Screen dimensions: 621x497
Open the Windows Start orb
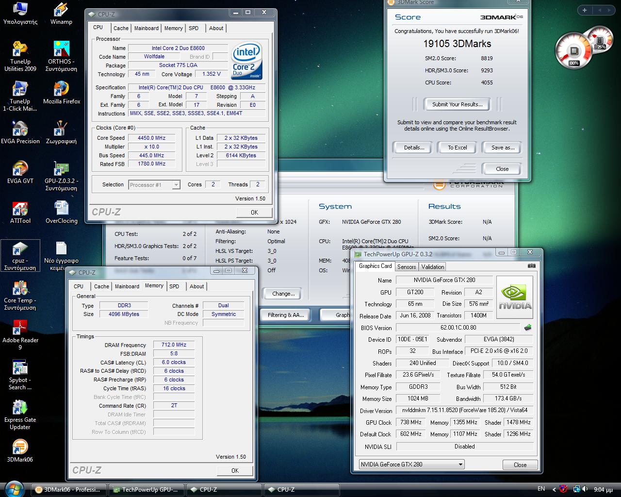(13, 489)
